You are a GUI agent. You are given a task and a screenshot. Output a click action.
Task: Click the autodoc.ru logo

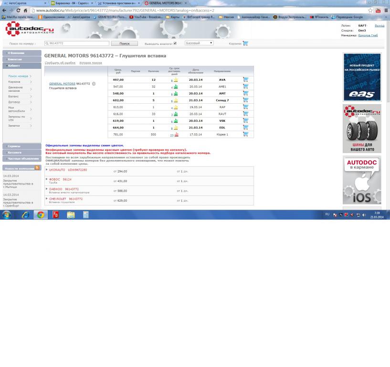(x=29, y=29)
